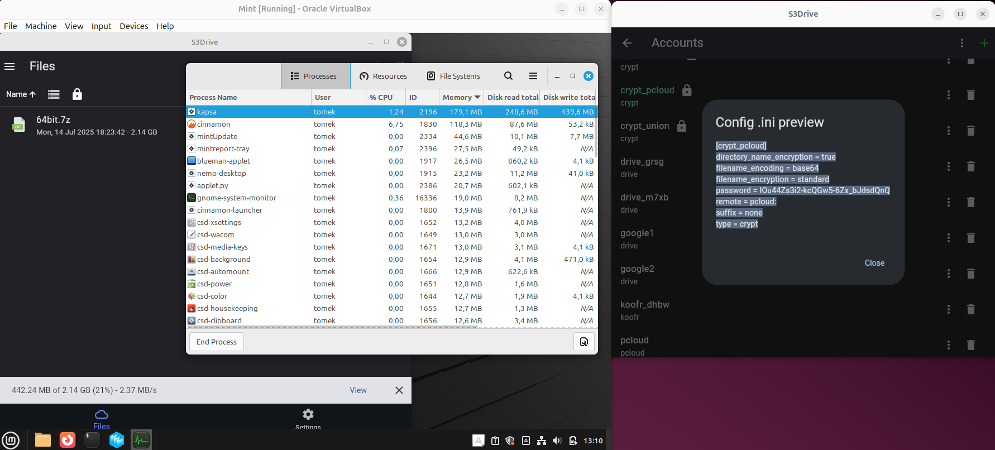The height and width of the screenshot is (450, 995).
Task: Open the update manager shield tray icon
Action: 510,441
